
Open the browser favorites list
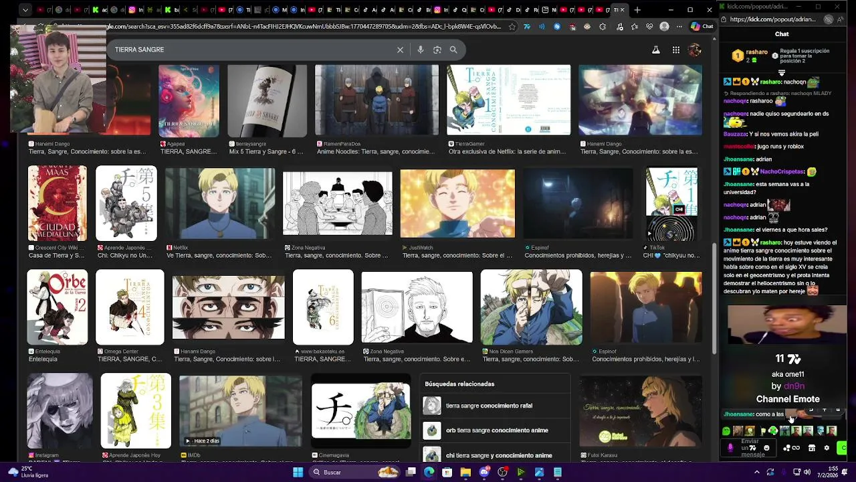click(x=634, y=27)
